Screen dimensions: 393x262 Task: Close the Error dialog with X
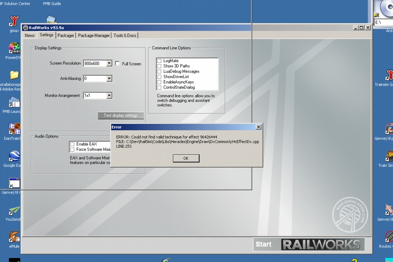click(259, 127)
